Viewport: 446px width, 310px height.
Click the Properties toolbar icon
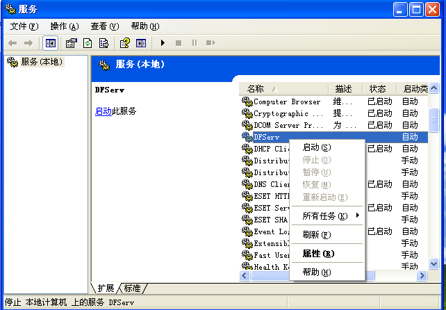tap(71, 43)
